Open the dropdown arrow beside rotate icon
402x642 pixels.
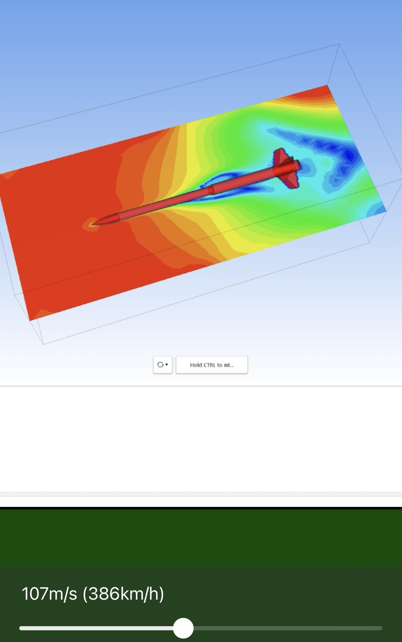(x=167, y=365)
